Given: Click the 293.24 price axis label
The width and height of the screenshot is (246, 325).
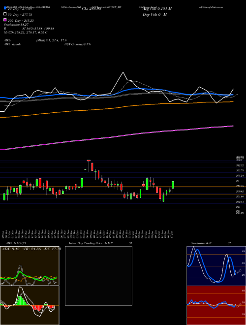Looking at the screenshot, I should (240, 176).
